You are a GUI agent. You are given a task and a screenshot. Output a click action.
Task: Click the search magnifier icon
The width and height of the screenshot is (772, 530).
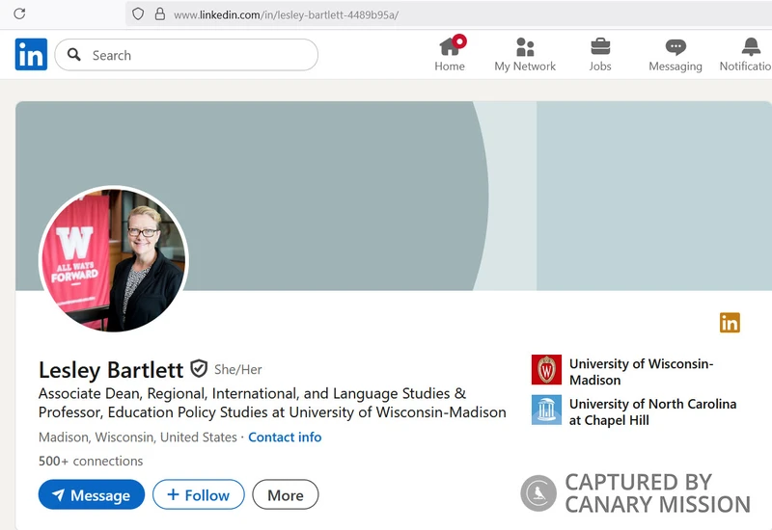74,55
